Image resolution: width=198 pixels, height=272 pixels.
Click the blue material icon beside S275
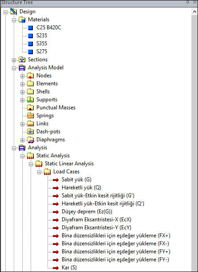[31, 52]
